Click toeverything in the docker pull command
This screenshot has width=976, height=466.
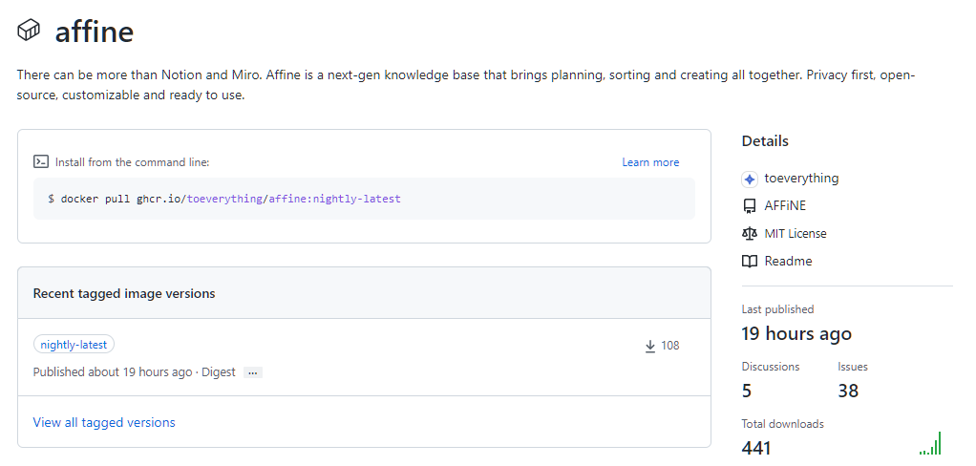[x=224, y=199]
